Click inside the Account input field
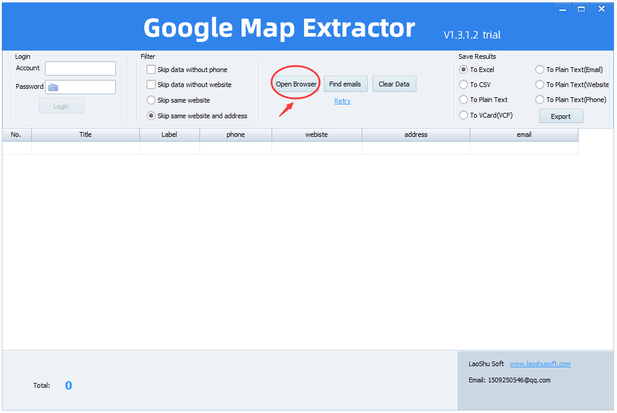Viewport: 617px width, 413px height. click(81, 68)
